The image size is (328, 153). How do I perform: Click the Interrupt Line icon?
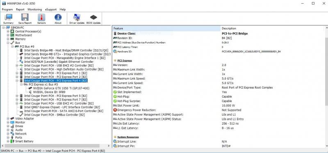pyautogui.click(x=115, y=142)
